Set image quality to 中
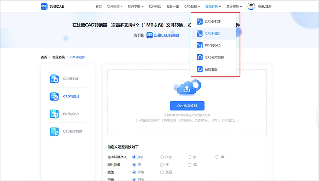 [162, 164]
